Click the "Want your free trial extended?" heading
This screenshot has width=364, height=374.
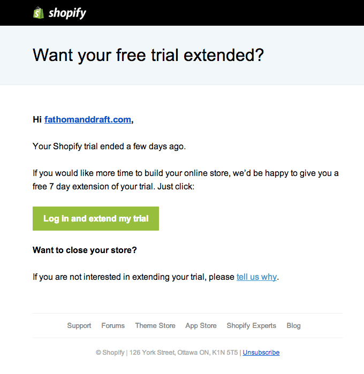(x=148, y=55)
